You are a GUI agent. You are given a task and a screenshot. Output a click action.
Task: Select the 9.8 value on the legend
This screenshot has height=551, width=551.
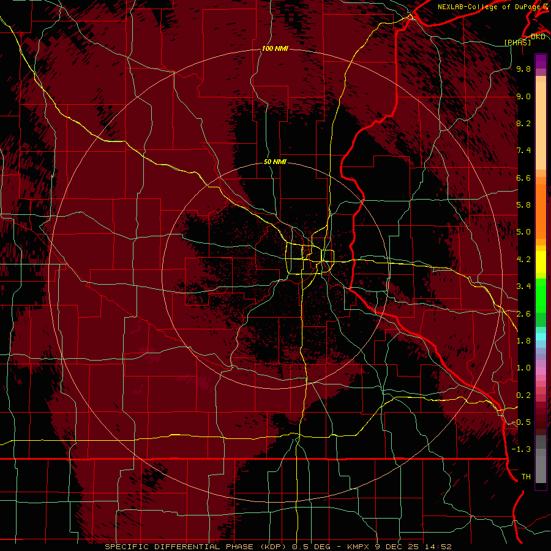point(523,69)
